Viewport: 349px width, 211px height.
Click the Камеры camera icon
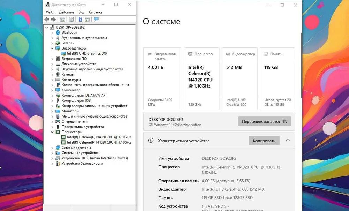point(58,74)
